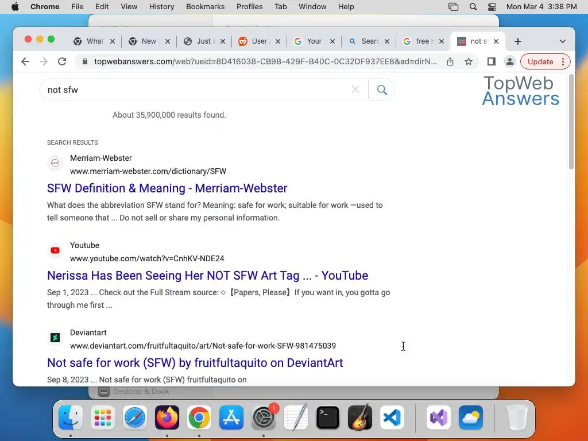Open Spotlight search in menu bar
Image resolution: width=588 pixels, height=441 pixels.
click(x=473, y=7)
